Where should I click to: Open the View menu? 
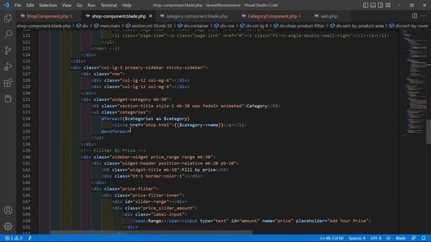[x=67, y=5]
